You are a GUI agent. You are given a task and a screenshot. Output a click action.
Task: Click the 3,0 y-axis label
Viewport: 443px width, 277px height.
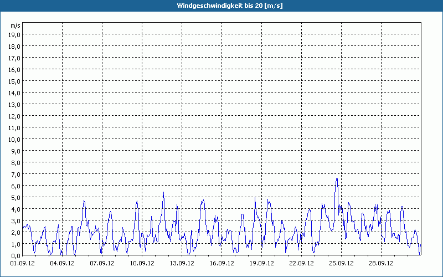(16, 221)
